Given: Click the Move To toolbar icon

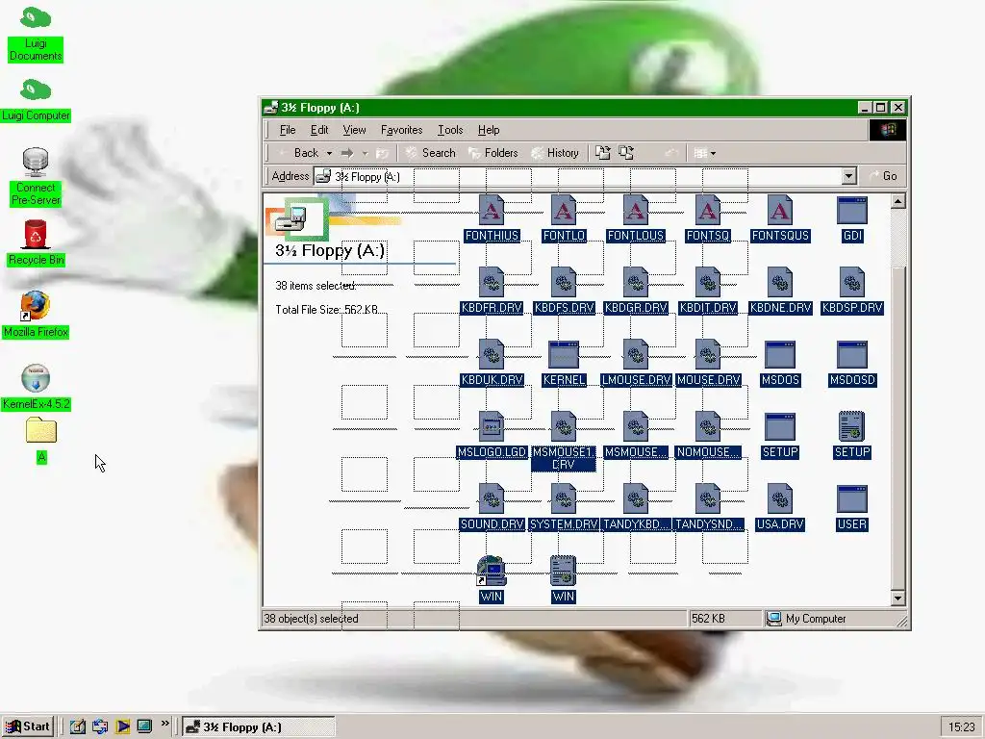Looking at the screenshot, I should (x=602, y=153).
